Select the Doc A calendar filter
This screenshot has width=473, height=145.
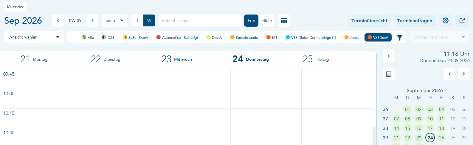coord(214,37)
